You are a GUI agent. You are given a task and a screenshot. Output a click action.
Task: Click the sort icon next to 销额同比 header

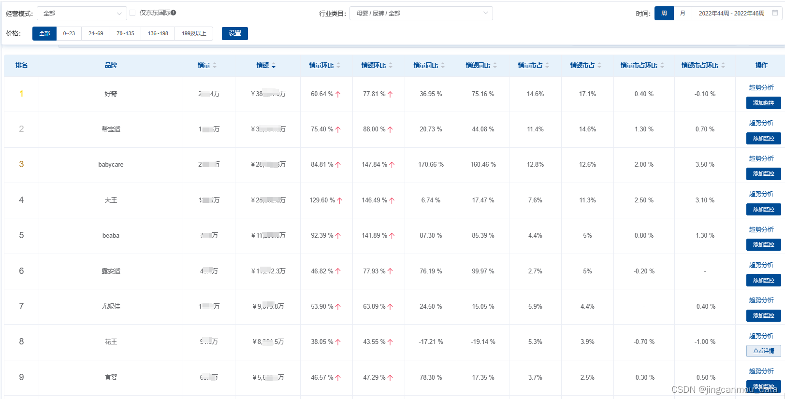tap(495, 65)
